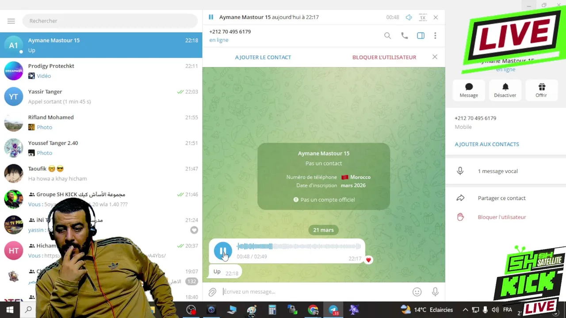Expand the hidden system tray icons chevron
The image size is (566, 318).
465,310
